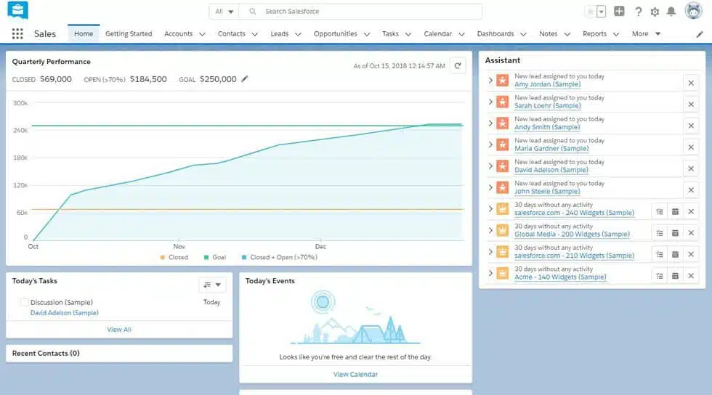Click the Closed + Open legend swatch
This screenshot has width=712, height=395.
[244, 258]
